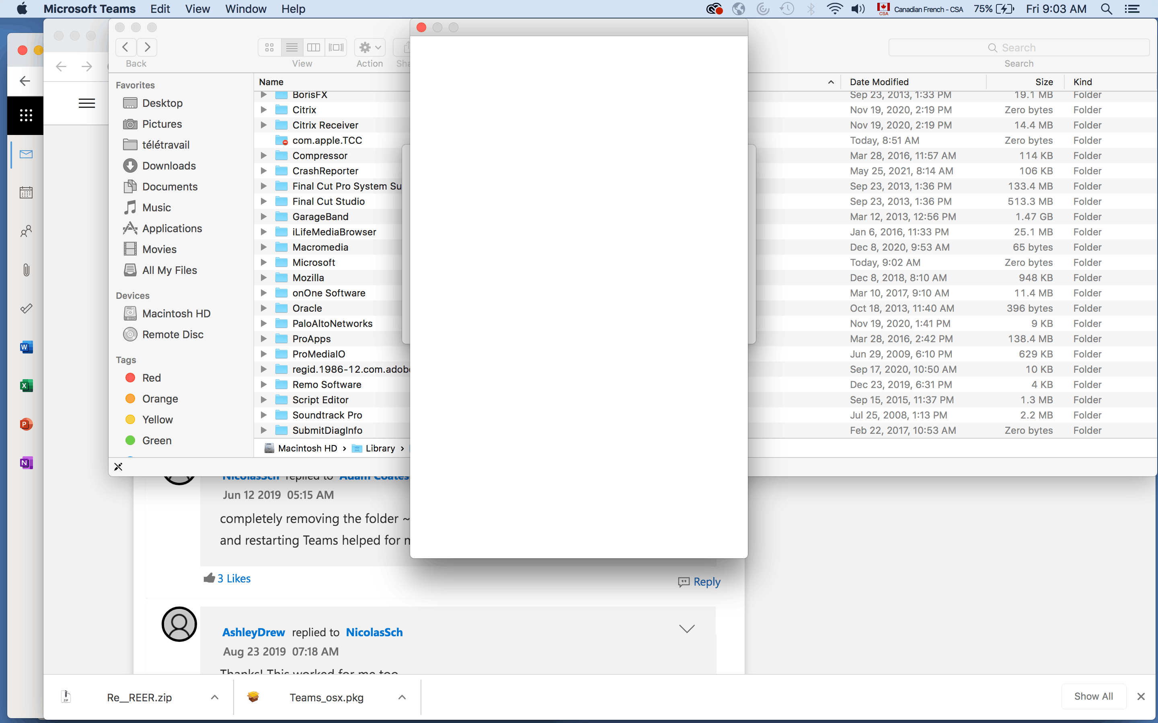Open the Mail icon in sidebar
The image size is (1158, 723).
[x=26, y=154]
